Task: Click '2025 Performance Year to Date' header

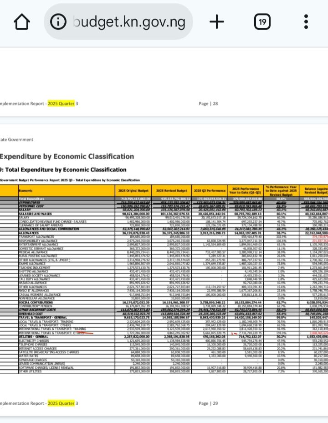Action: pos(246,190)
